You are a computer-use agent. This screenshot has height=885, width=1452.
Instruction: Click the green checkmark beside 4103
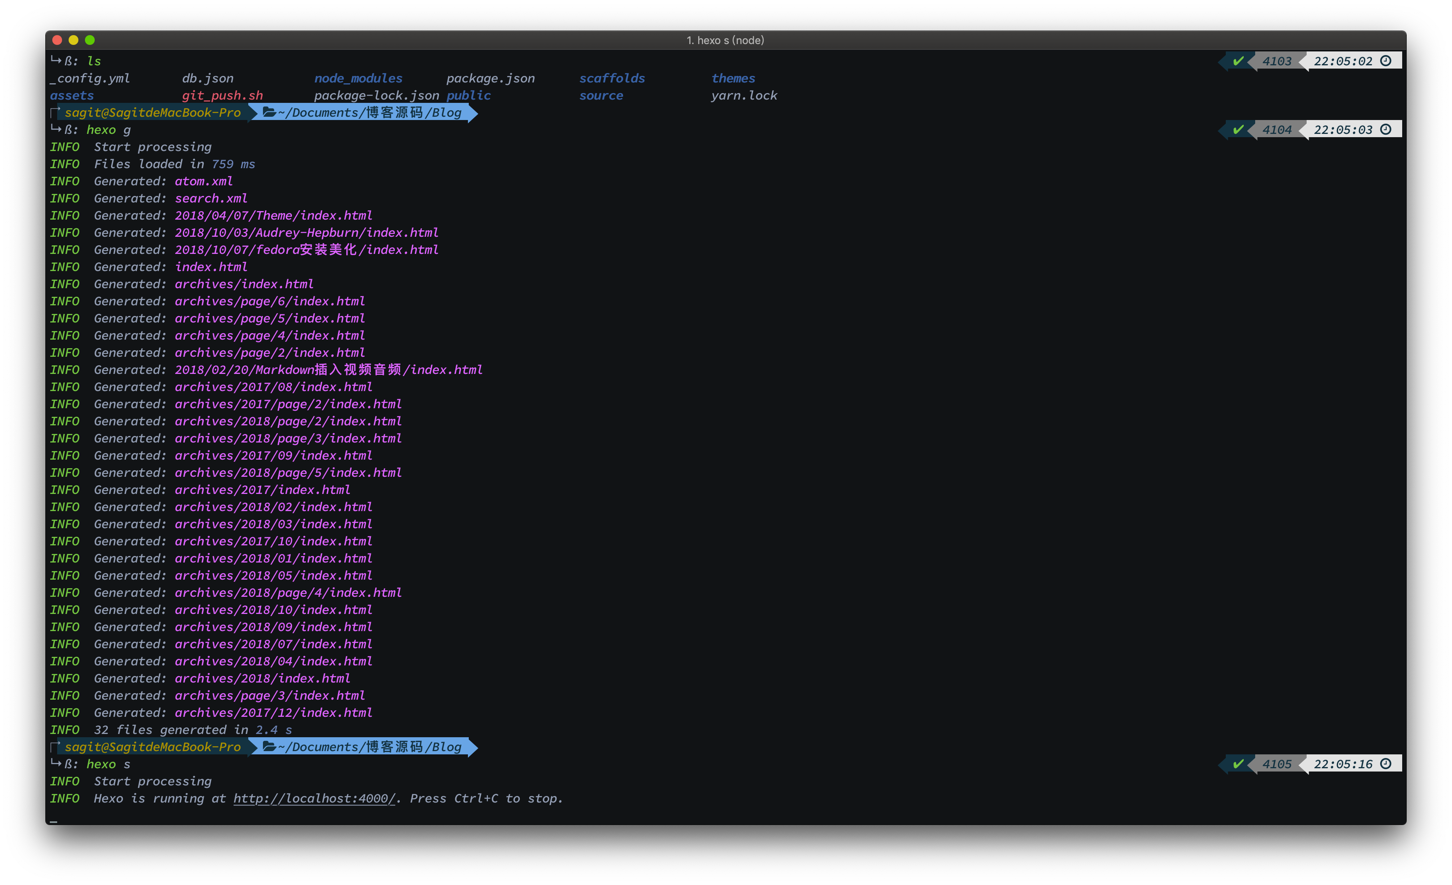[x=1238, y=61]
